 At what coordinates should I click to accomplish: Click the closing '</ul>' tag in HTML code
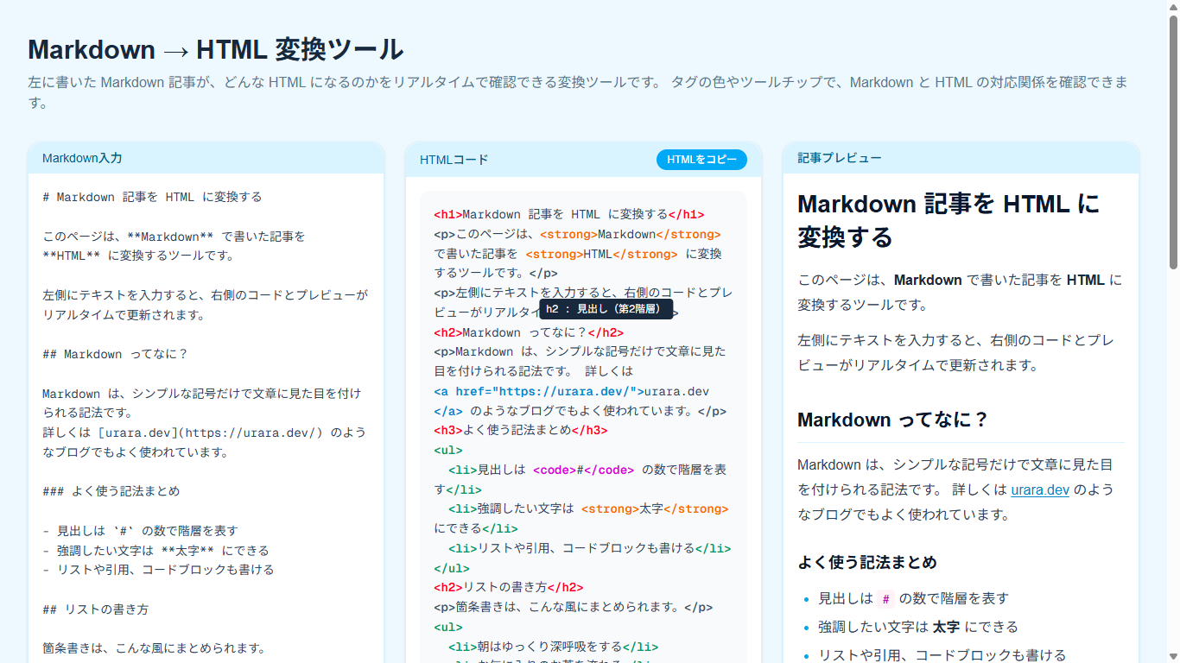[452, 568]
